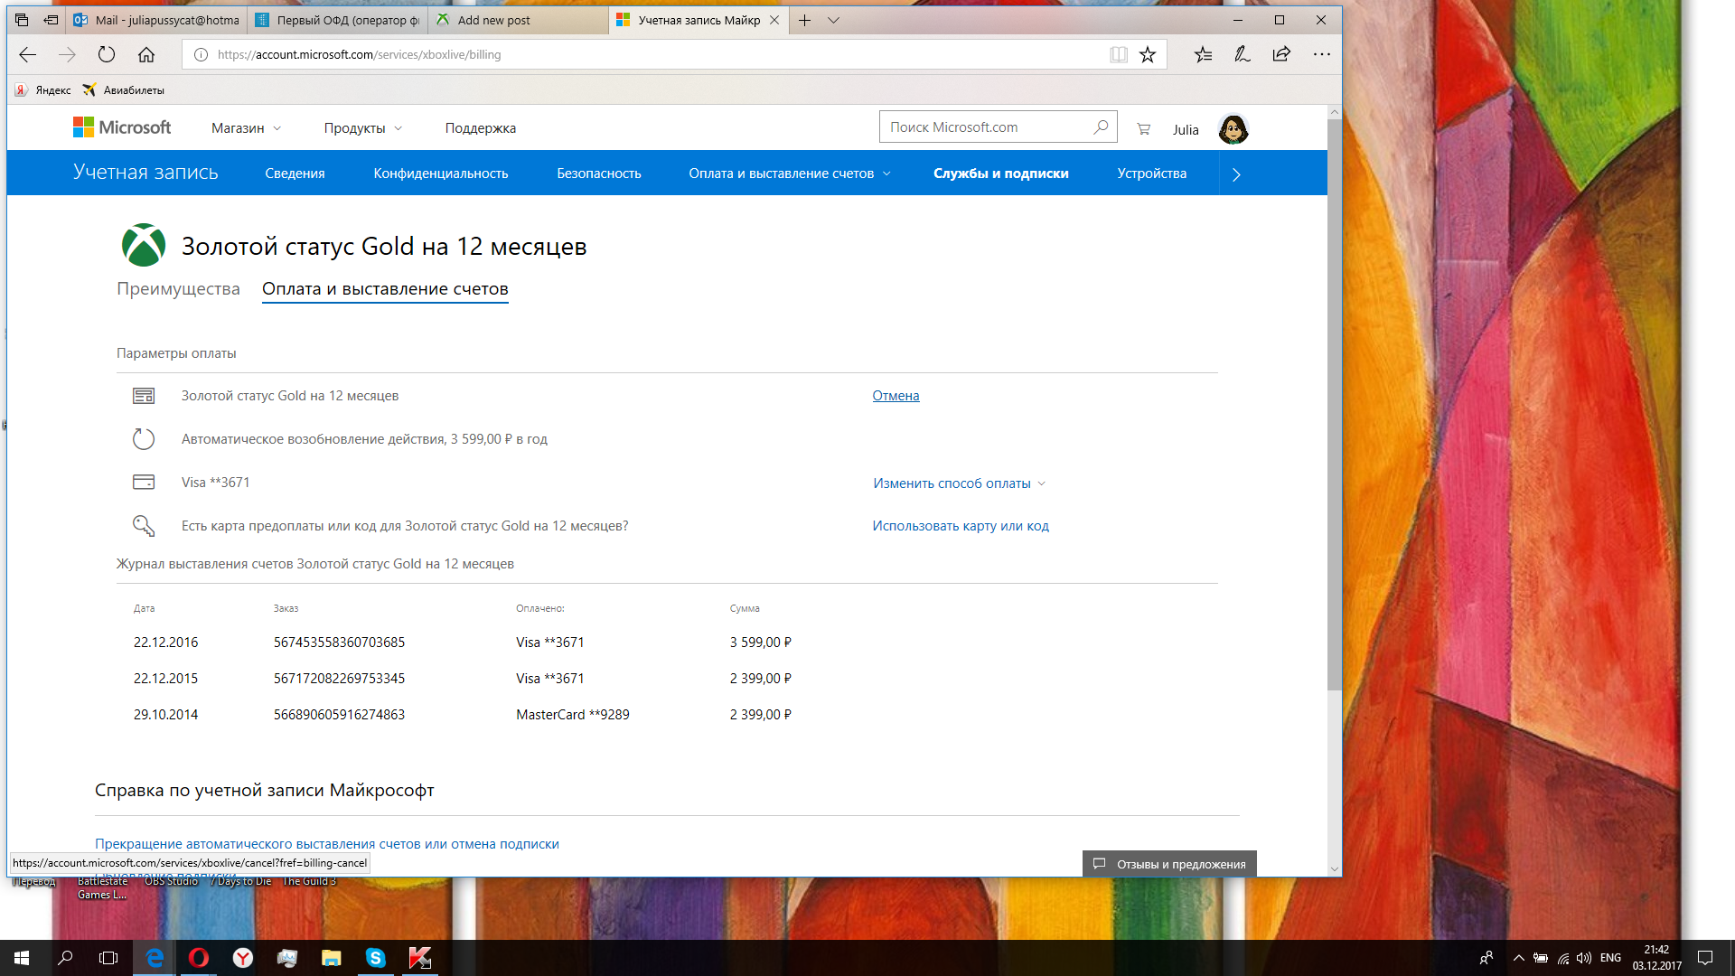Click the Отзывы и предложения feedback button
This screenshot has width=1735, height=976.
[x=1169, y=864]
